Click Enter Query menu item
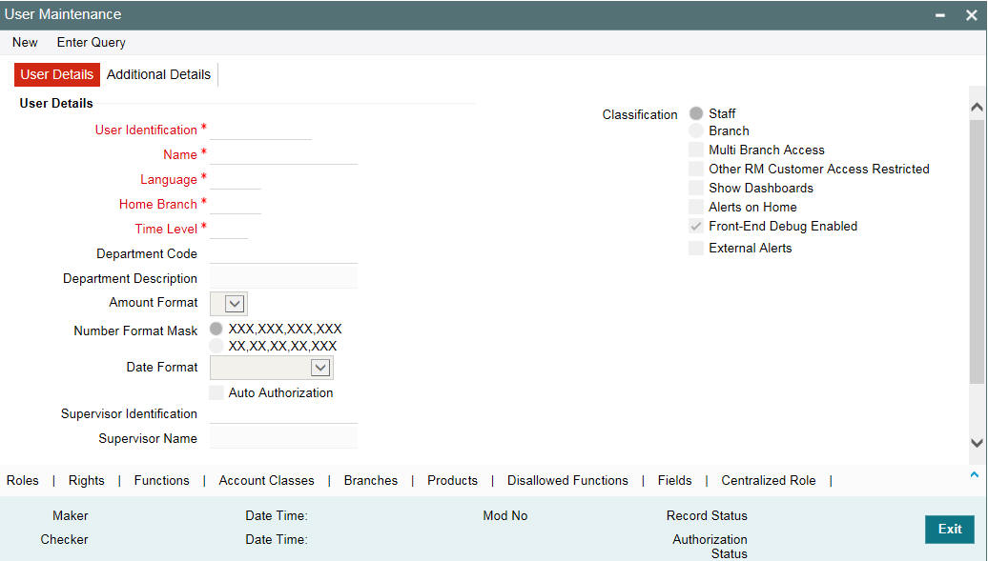This screenshot has width=988, height=561. tap(92, 43)
